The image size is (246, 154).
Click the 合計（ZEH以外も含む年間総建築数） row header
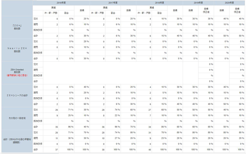click(x=17, y=141)
